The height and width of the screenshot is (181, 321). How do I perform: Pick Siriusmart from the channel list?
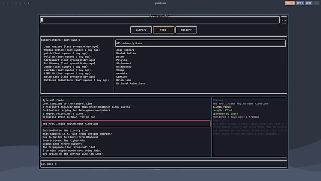click(x=124, y=64)
